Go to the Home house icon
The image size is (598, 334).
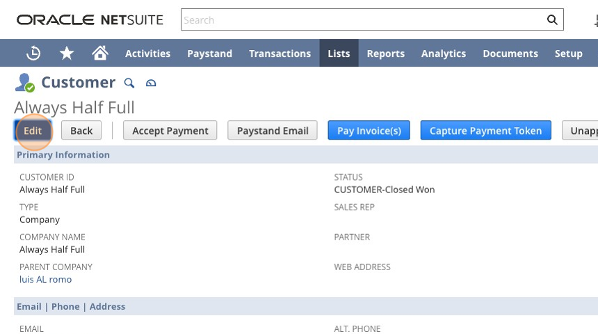pos(100,53)
